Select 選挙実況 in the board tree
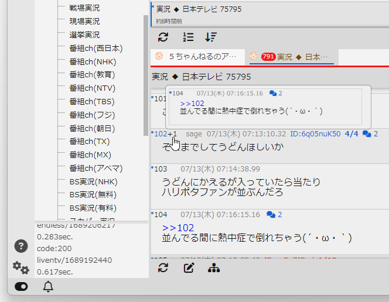389x302 pixels. (x=84, y=35)
